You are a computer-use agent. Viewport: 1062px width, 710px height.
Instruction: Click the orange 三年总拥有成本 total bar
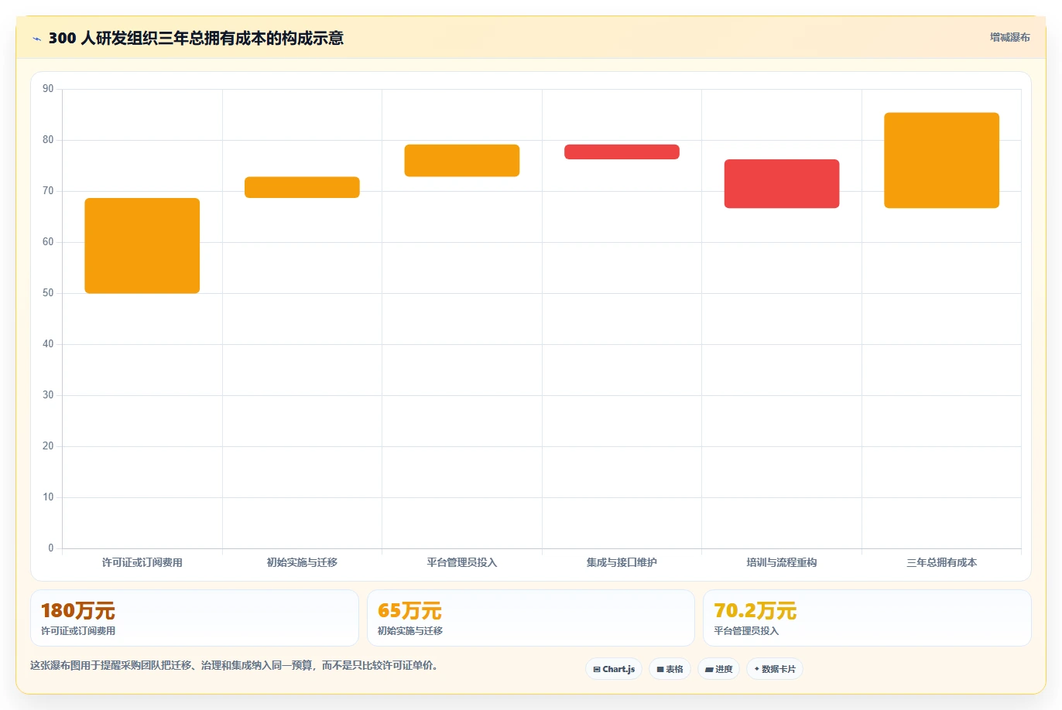tap(942, 160)
